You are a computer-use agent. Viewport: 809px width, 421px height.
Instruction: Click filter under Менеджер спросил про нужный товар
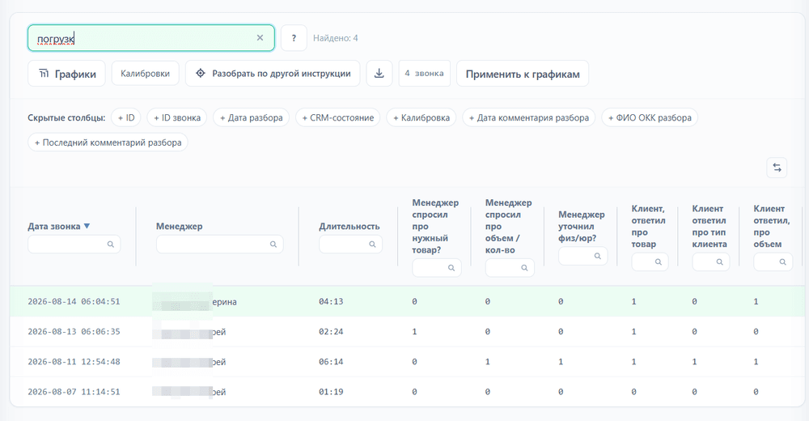pyautogui.click(x=437, y=268)
